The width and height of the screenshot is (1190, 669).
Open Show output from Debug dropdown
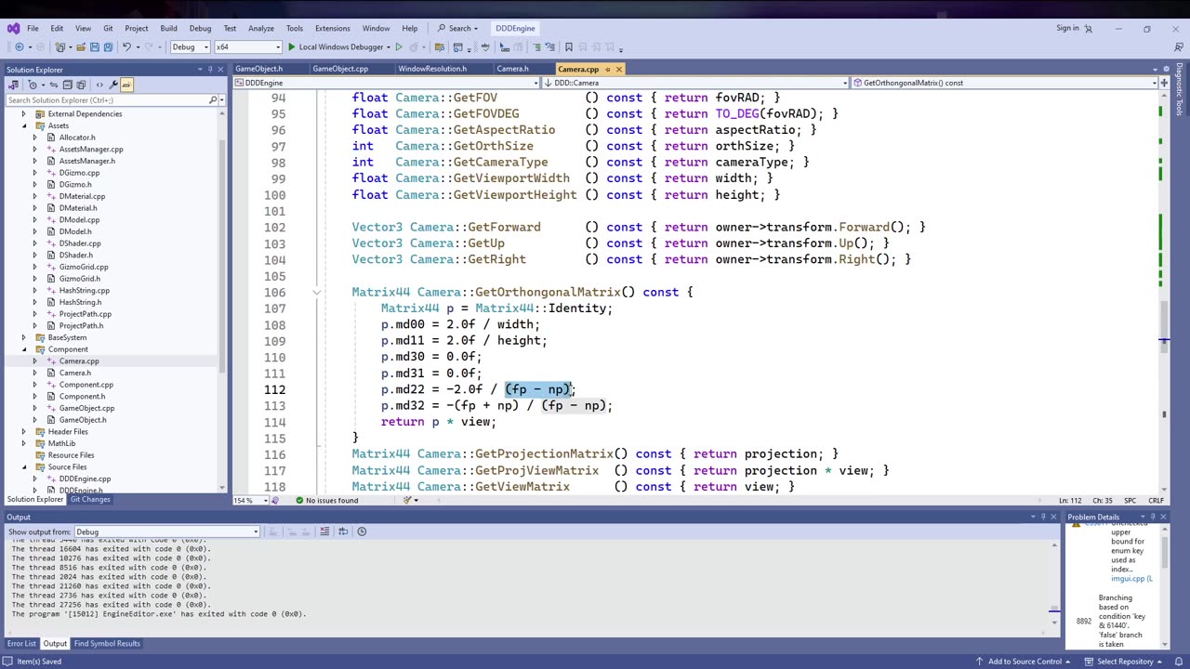[166, 532]
